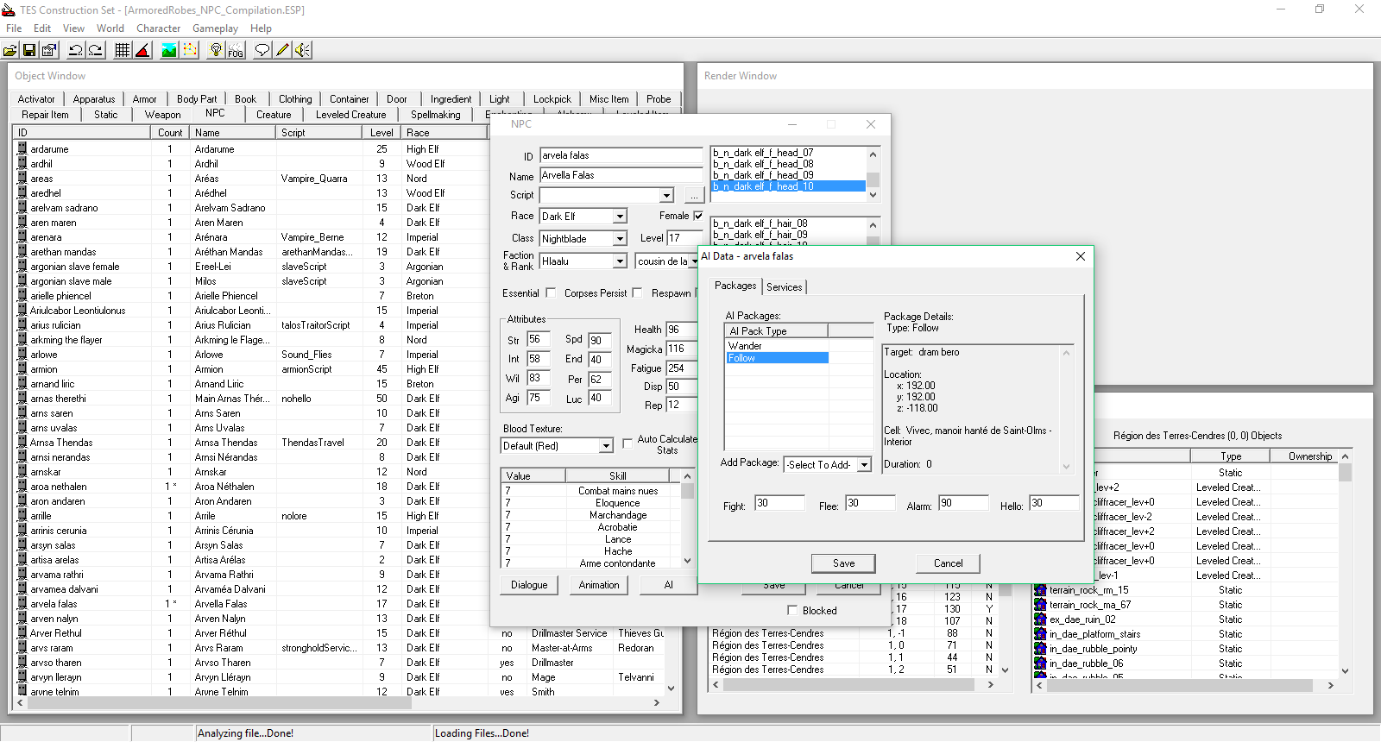Image resolution: width=1381 pixels, height=742 pixels.
Task: Save the plugin with floppy disk icon
Action: click(x=29, y=50)
